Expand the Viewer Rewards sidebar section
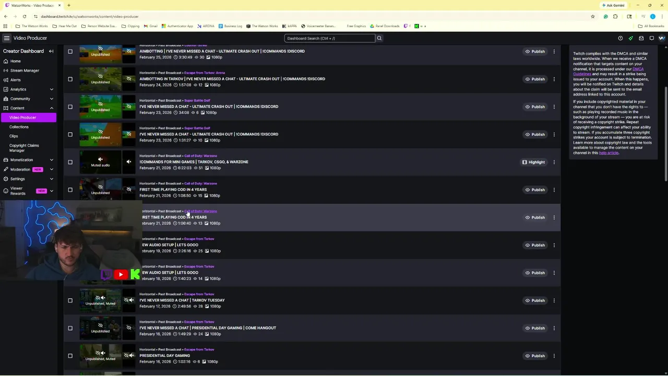This screenshot has height=376, width=668. click(x=51, y=191)
